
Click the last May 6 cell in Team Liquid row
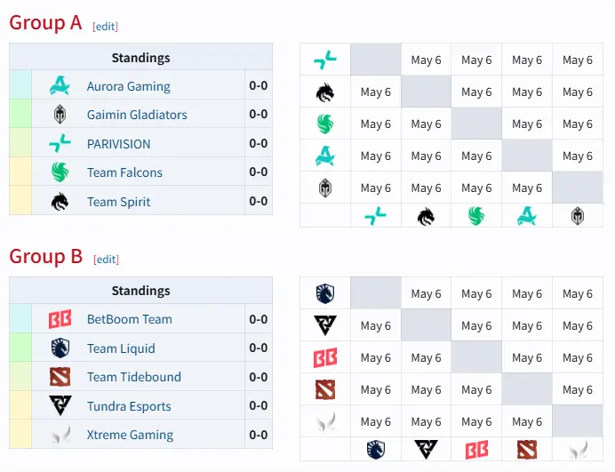click(578, 294)
